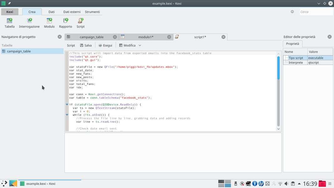Save the script with Salva

coord(86,45)
